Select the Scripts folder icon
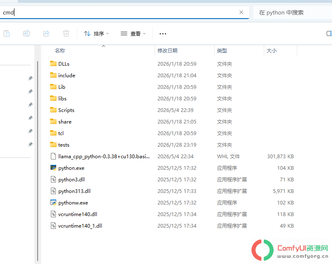Image resolution: width=332 pixels, height=264 pixels. [x=53, y=110]
